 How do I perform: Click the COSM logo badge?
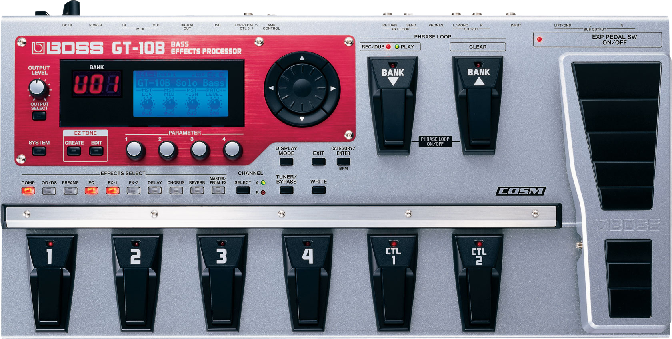[521, 191]
